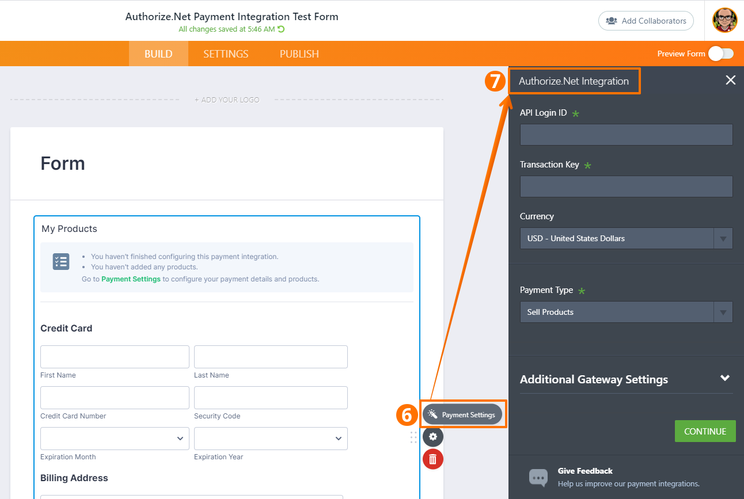Image resolution: width=744 pixels, height=499 pixels.
Task: Open the Expiration Month dropdown
Action: pyautogui.click(x=115, y=439)
